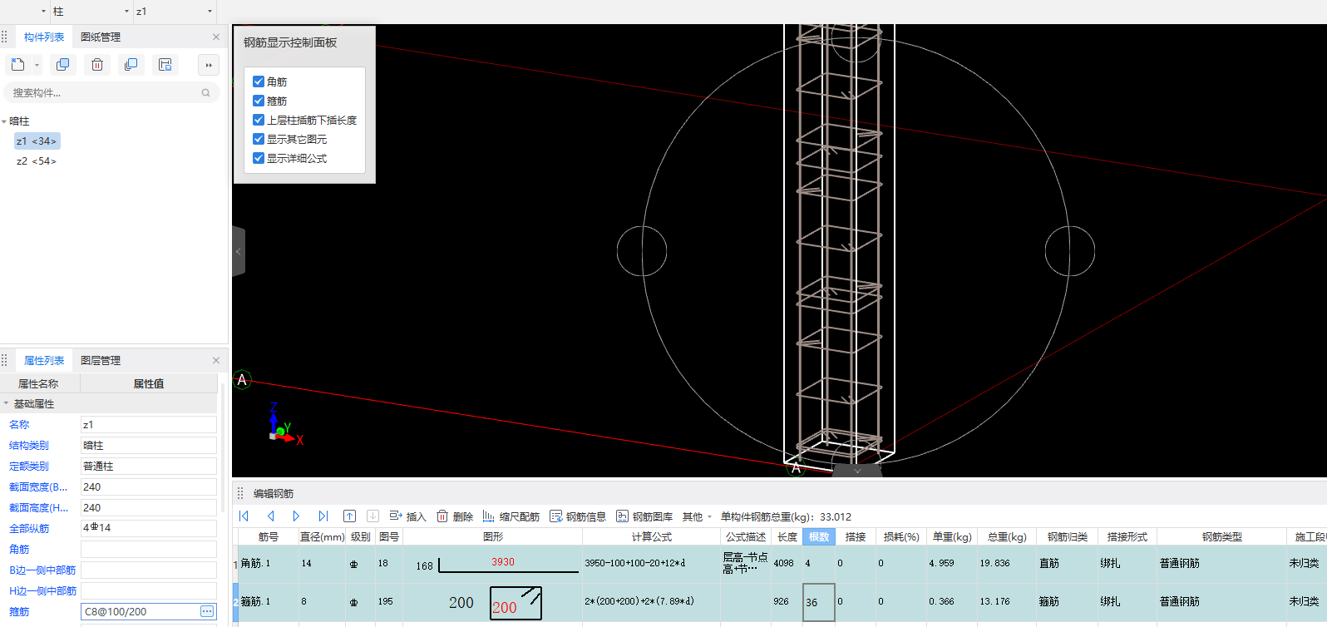This screenshot has width=1327, height=627.
Task: Open the z1 component dropdown
Action: point(210,12)
